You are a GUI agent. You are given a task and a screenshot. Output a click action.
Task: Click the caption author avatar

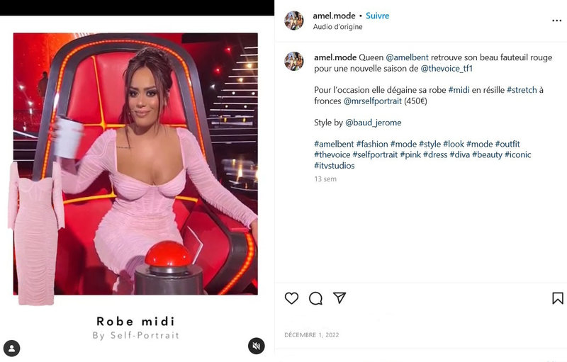294,61
